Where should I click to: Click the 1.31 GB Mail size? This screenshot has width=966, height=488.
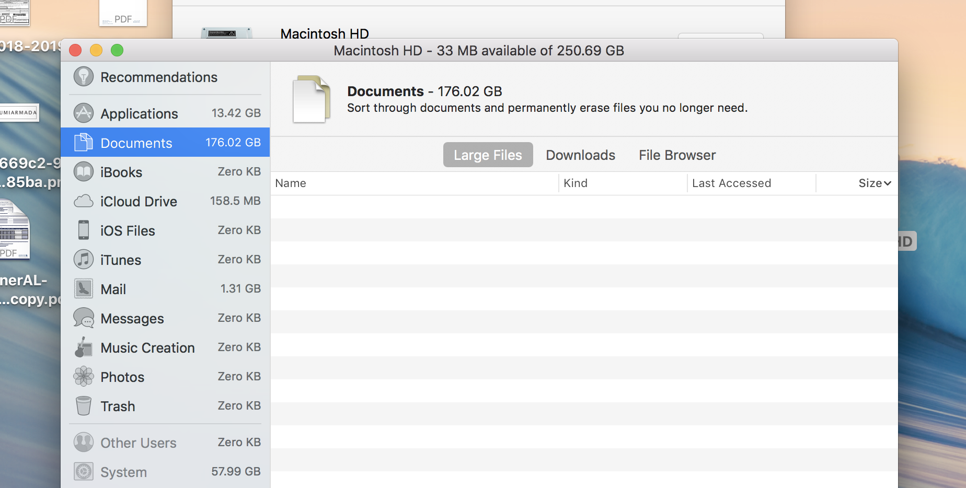click(x=240, y=288)
